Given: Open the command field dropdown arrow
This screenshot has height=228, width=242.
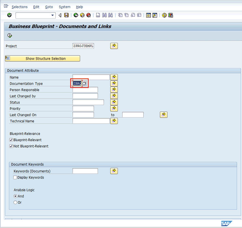Looking at the screenshot, I should click(x=53, y=15).
